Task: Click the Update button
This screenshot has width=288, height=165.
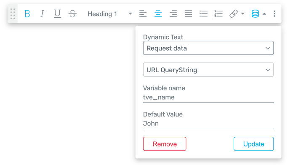Action: 253,144
